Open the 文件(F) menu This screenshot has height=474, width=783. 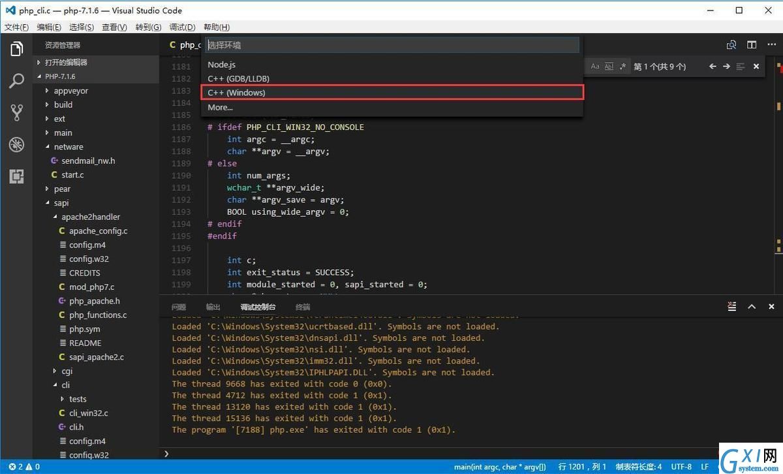click(16, 27)
